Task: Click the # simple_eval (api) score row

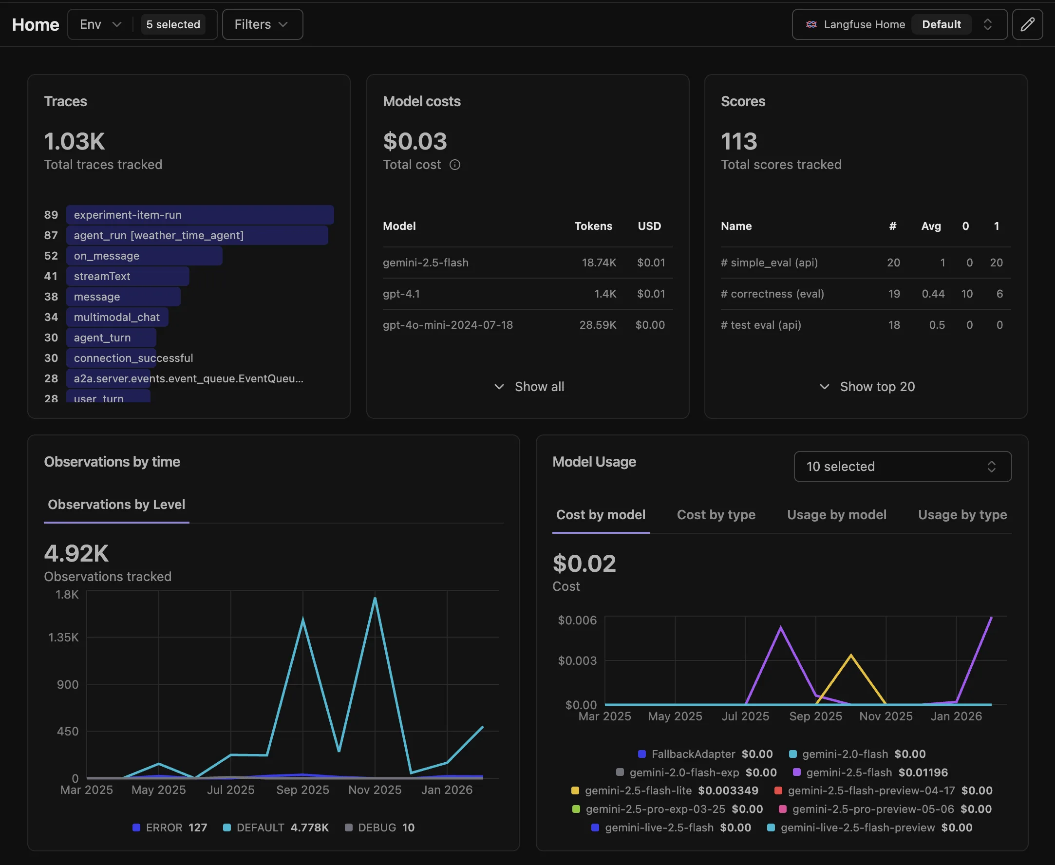Action: coord(866,263)
